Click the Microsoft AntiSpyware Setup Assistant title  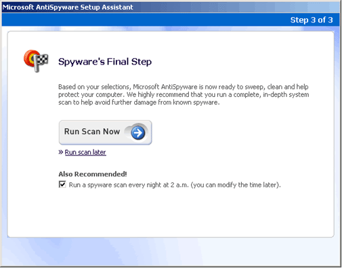(68, 7)
